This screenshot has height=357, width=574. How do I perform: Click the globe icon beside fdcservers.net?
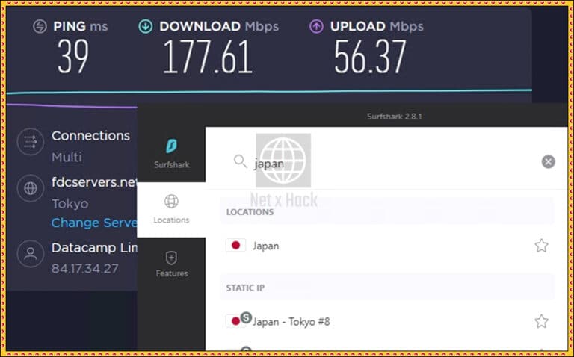(x=31, y=188)
